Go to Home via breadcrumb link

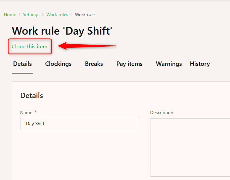10,14
